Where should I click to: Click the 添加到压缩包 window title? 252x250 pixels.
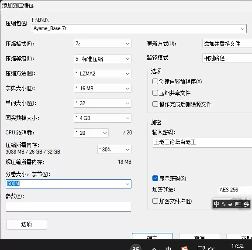pyautogui.click(x=17, y=6)
